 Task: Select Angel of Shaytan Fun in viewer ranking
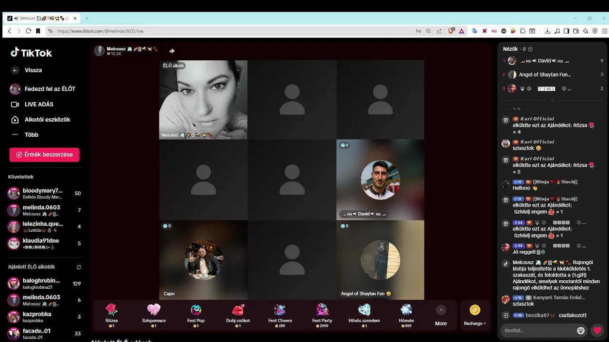tap(553, 75)
